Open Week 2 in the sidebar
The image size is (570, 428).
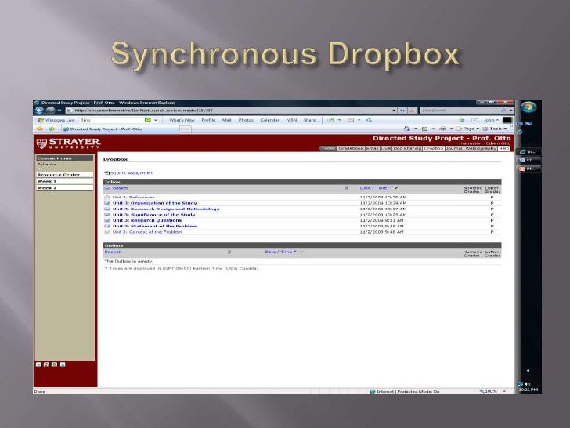pyautogui.click(x=64, y=188)
